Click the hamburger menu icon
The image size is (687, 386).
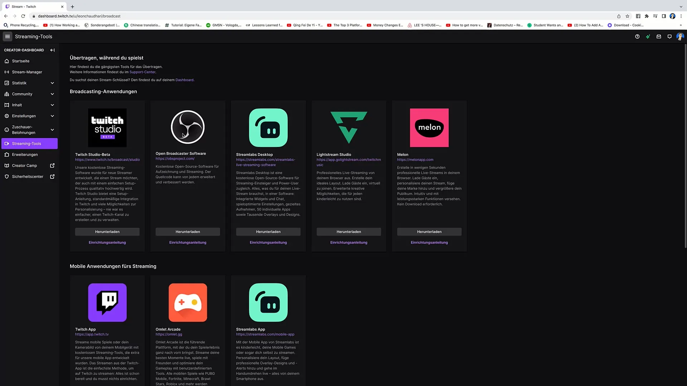(7, 36)
